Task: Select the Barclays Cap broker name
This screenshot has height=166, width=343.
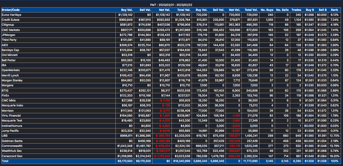Action: (10, 50)
